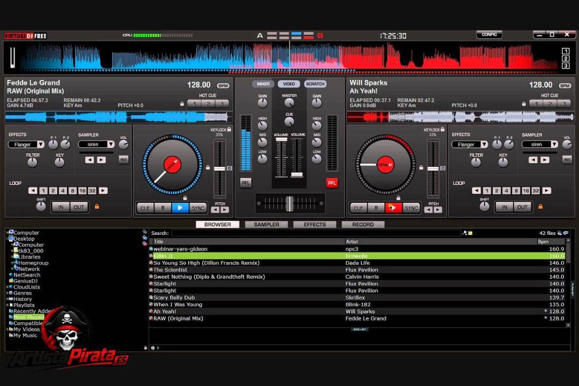This screenshot has height=386, width=579.
Task: Collapse the Desktop tree node
Action: pos(7,239)
